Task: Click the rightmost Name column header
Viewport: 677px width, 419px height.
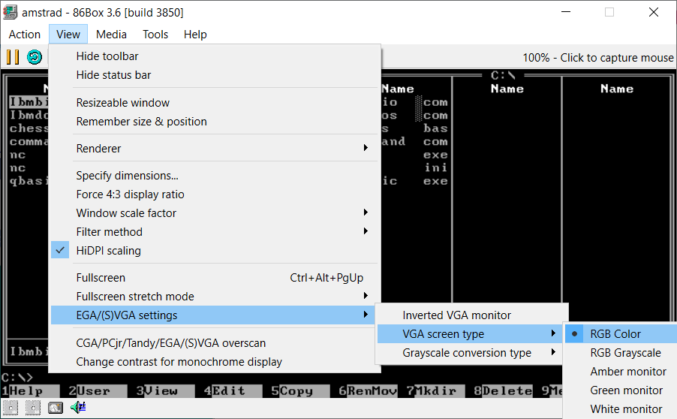Action: tap(617, 89)
